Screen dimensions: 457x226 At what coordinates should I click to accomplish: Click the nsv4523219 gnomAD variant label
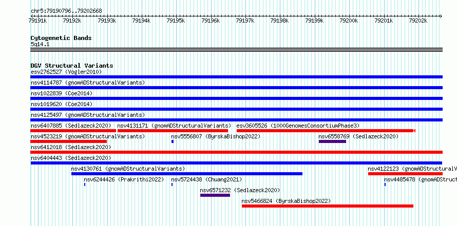coord(88,136)
